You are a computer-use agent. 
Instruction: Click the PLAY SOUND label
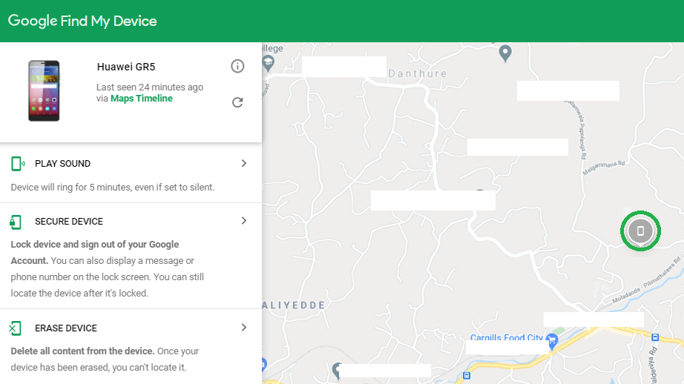click(63, 163)
